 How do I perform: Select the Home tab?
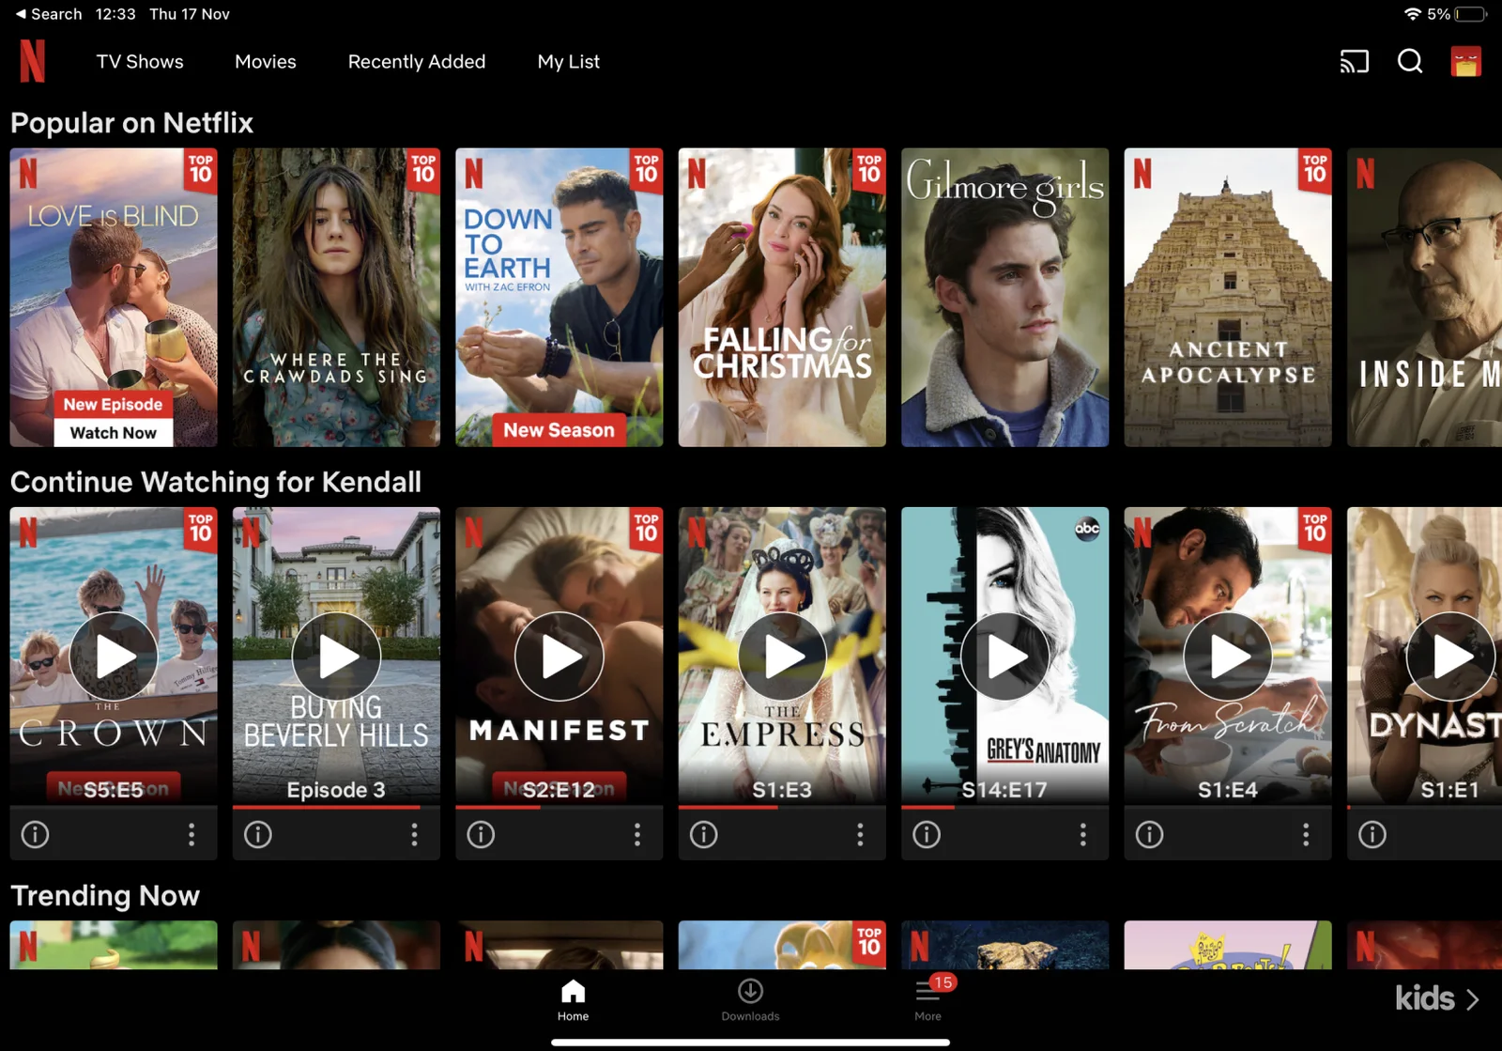573,1000
